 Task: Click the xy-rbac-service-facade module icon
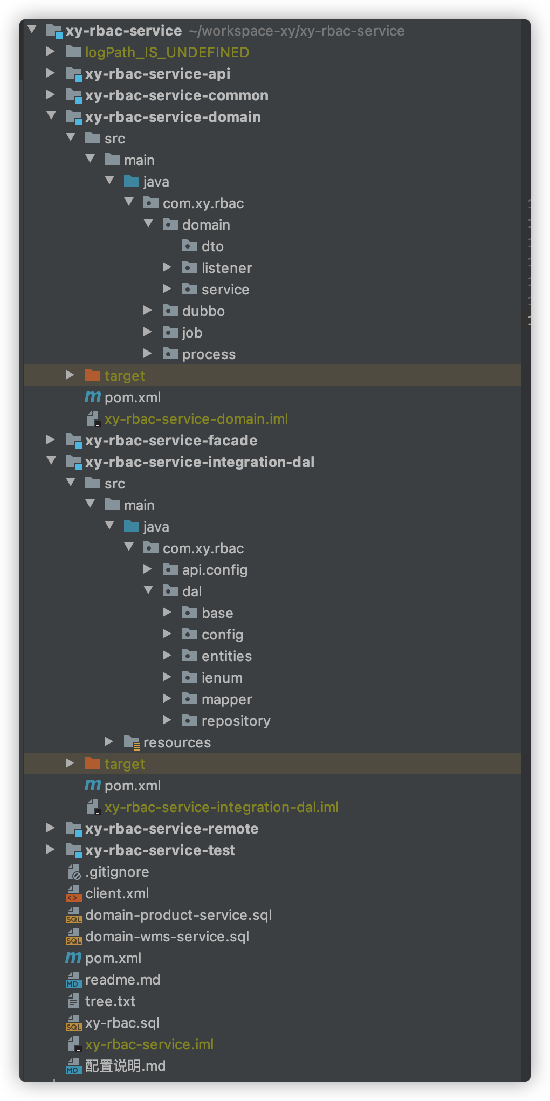[74, 441]
